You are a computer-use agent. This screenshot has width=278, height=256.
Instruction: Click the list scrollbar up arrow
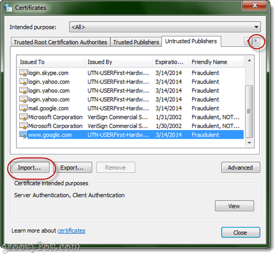coord(249,61)
